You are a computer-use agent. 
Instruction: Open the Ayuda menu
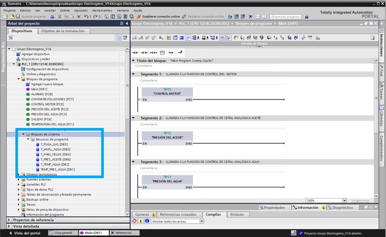tap(138, 11)
